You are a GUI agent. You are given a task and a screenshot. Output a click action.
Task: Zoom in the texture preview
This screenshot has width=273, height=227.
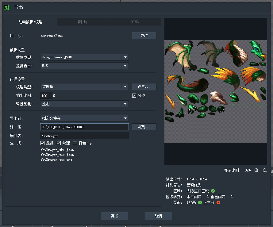click(x=256, y=171)
